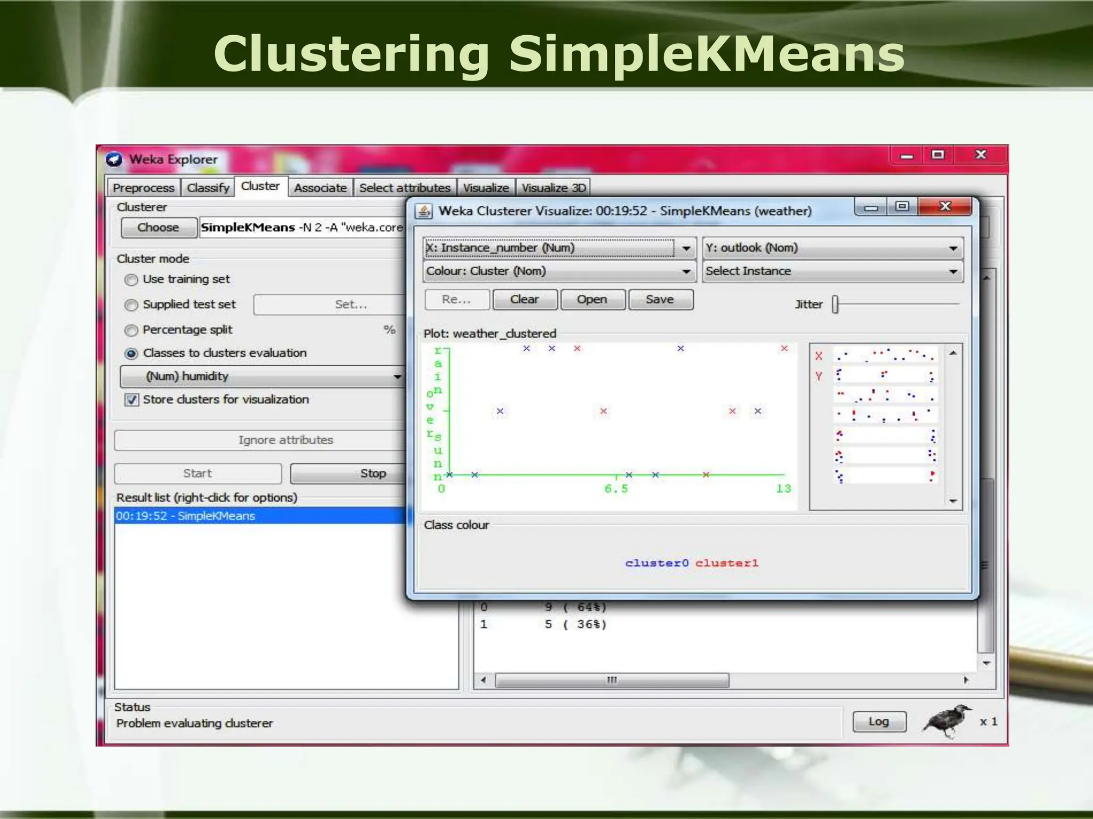Click the horizontal scrollbar thumb in output panel
Screen dimensions: 1093x819
point(612,680)
